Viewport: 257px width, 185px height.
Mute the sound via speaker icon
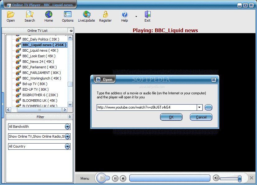(216, 178)
